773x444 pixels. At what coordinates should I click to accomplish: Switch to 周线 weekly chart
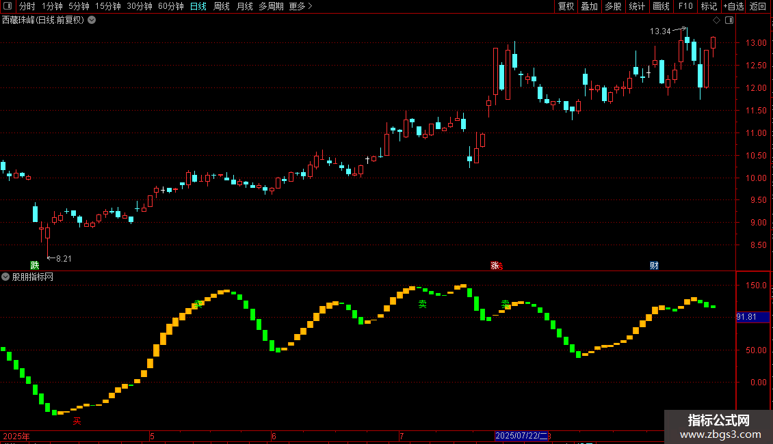pyautogui.click(x=222, y=6)
